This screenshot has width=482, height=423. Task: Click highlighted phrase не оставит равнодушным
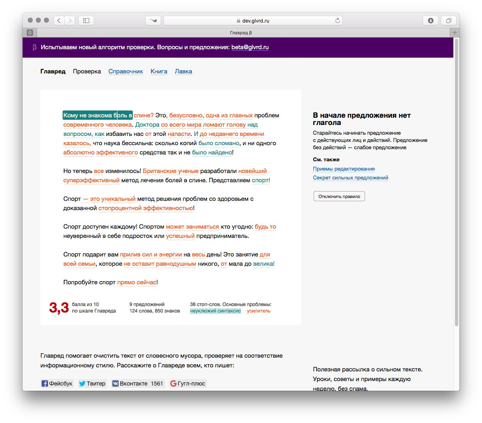(x=160, y=264)
